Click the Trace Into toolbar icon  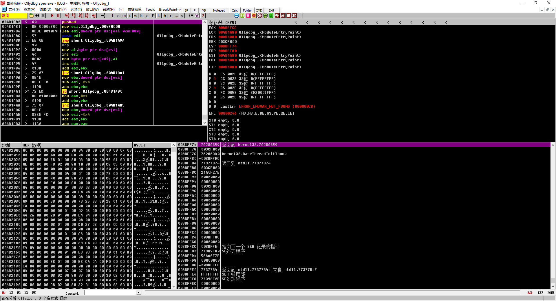pos(81,16)
